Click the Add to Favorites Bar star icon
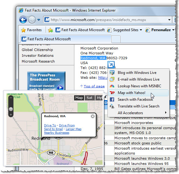The height and width of the screenshot is (174, 179). 50,30
